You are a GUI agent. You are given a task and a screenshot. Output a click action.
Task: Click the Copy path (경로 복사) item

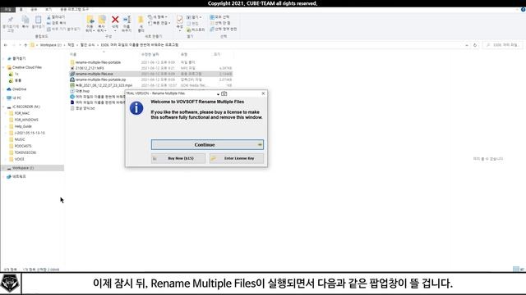click(57, 23)
